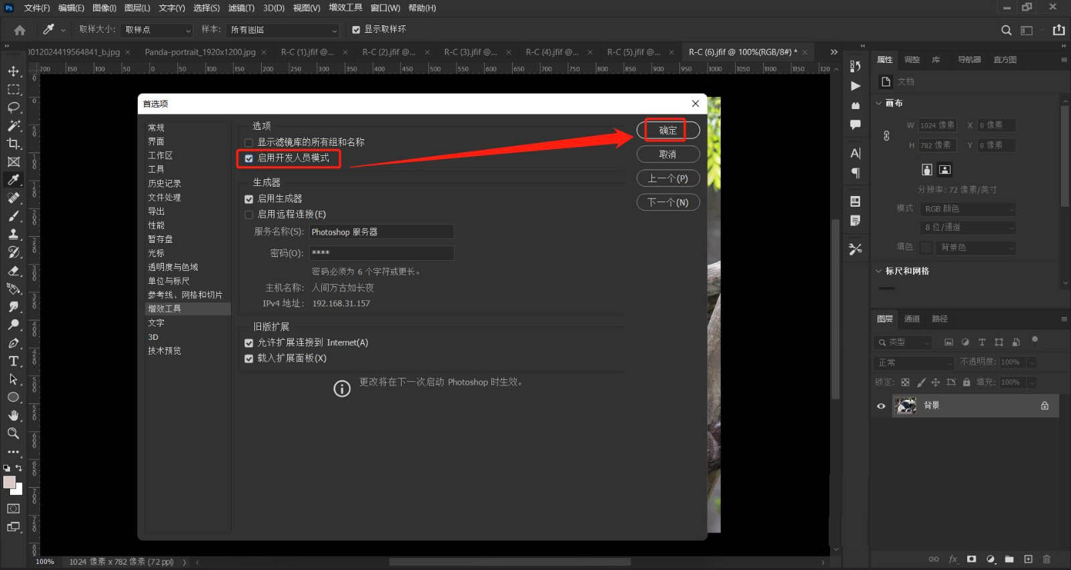
Task: Open the 样本 所有图层 dropdown
Action: click(284, 30)
